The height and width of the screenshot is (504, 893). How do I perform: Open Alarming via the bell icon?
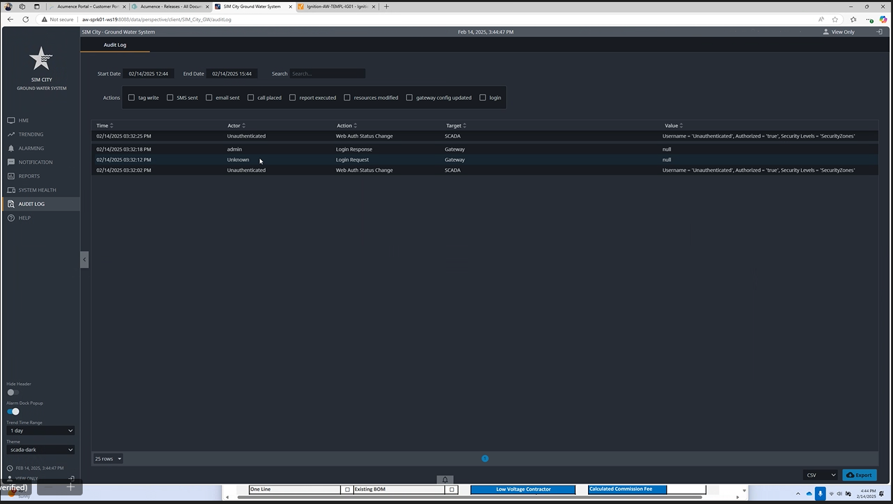click(11, 148)
